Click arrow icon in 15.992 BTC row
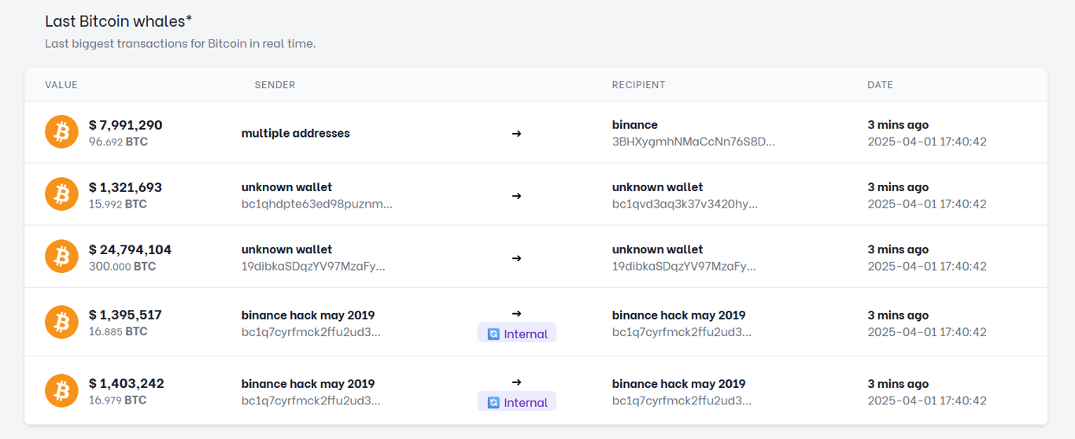 [516, 196]
